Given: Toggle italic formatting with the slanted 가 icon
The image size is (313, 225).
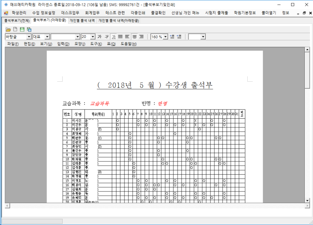Looking at the screenshot, I should (107, 36).
